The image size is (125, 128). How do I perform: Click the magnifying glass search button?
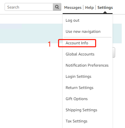tap(57, 7)
